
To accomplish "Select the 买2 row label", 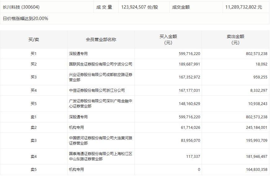I will pyautogui.click(x=34, y=64).
